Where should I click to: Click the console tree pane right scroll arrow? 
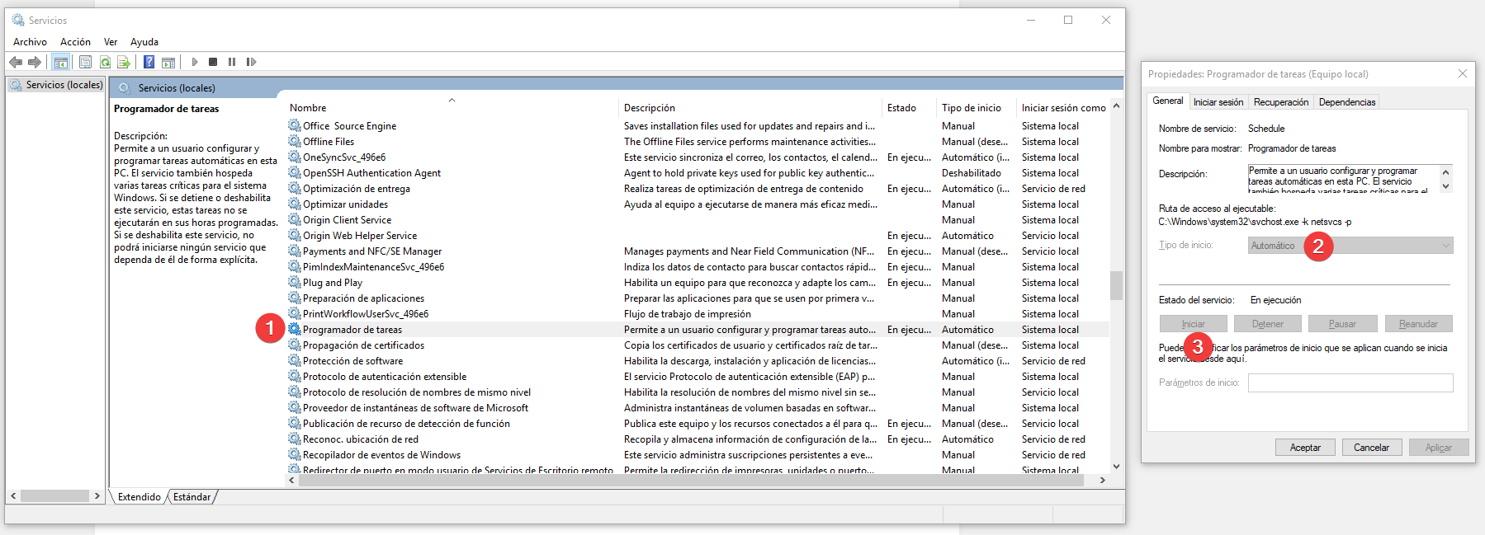97,496
